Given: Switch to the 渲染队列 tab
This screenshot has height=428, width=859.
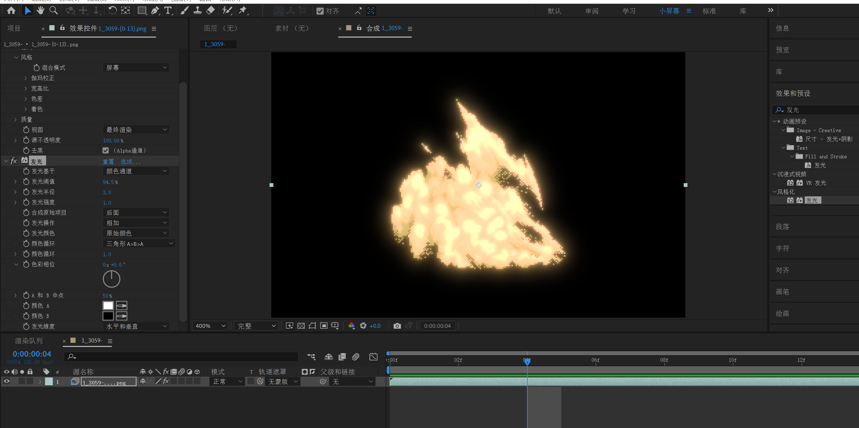Looking at the screenshot, I should (x=29, y=341).
